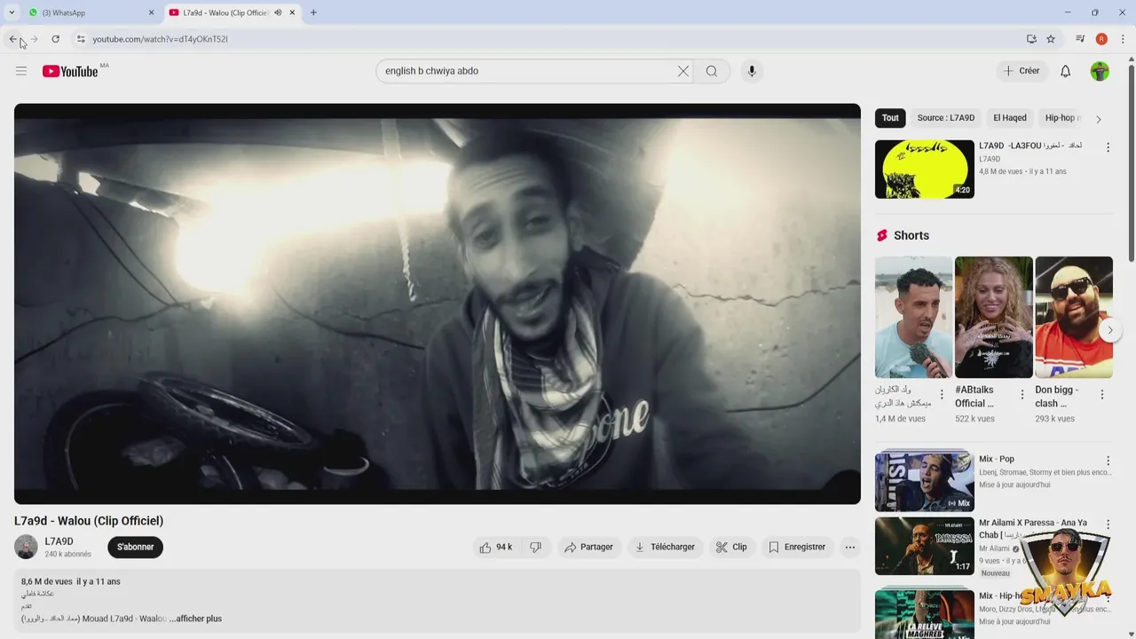1136x639 pixels.
Task: Open Chrome three-dot menu
Action: [1123, 39]
